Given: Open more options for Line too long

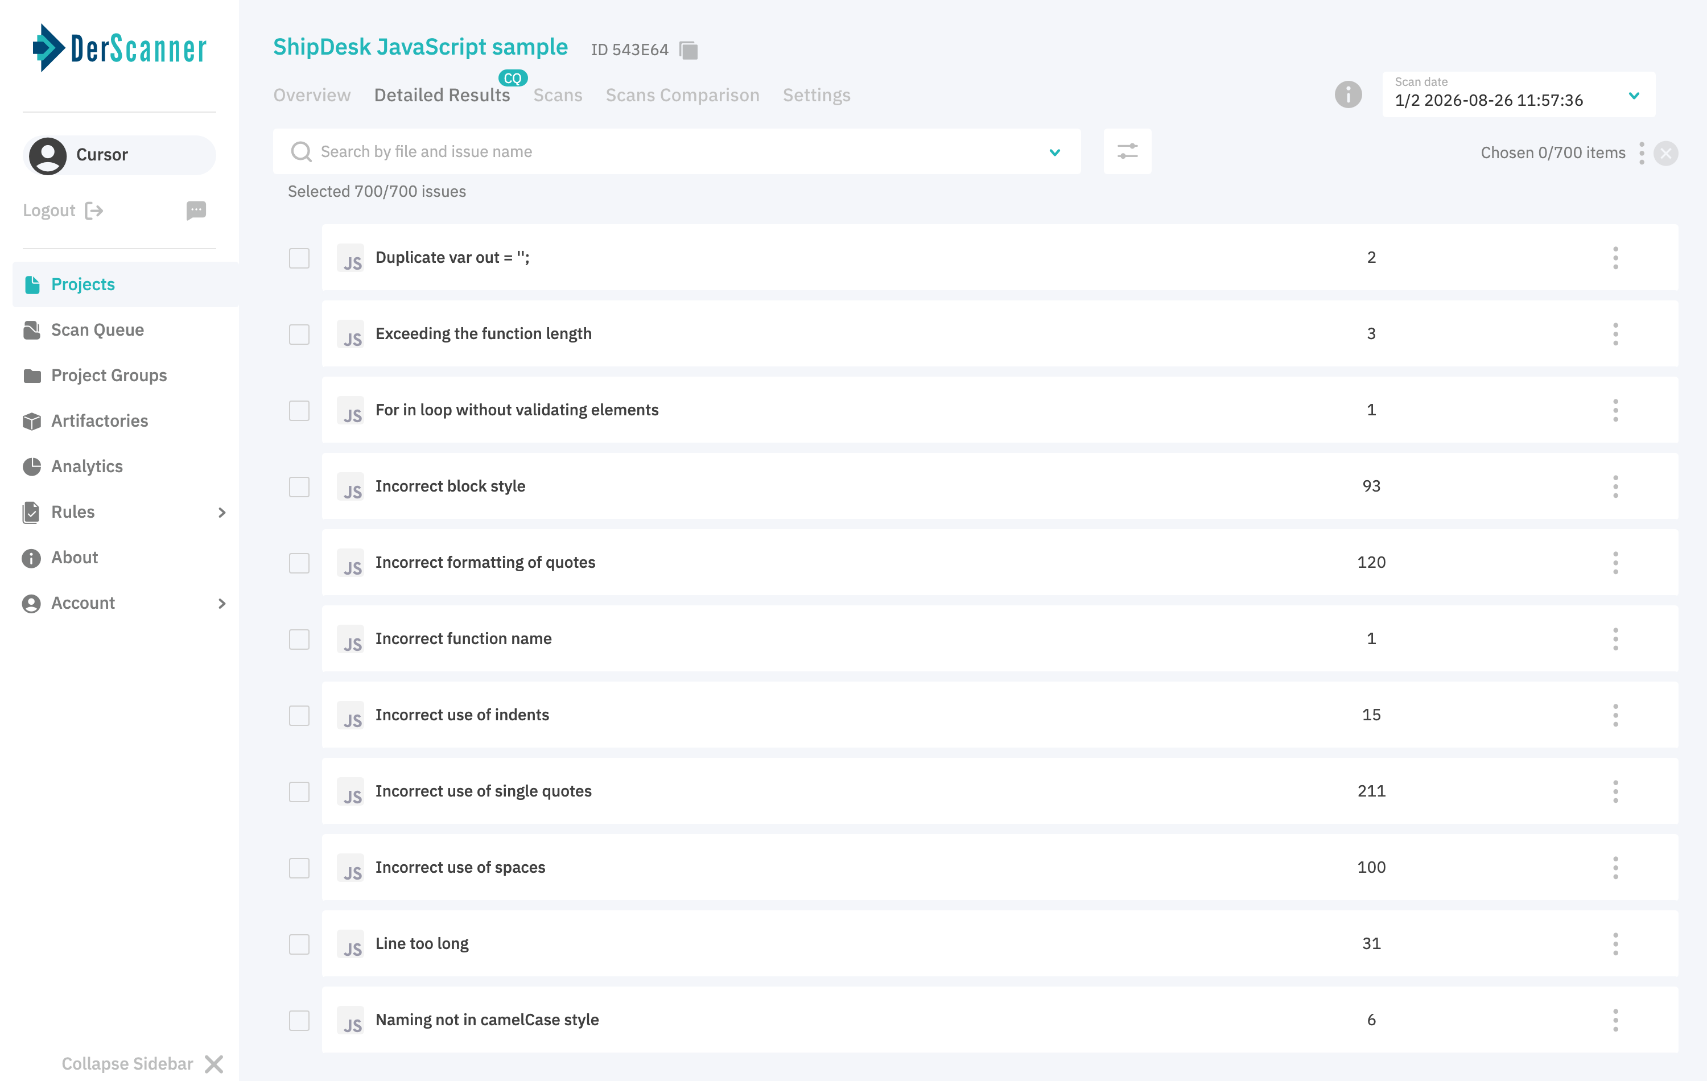Looking at the screenshot, I should tap(1615, 943).
